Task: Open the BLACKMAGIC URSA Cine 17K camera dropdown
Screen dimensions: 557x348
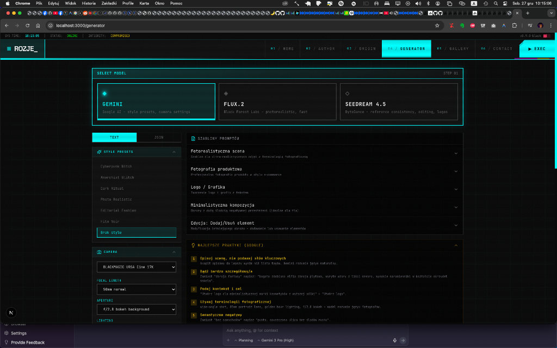Action: [x=137, y=267]
